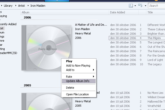165x110 pixels.
Task: Sort by Album column header
Action: 65,12
